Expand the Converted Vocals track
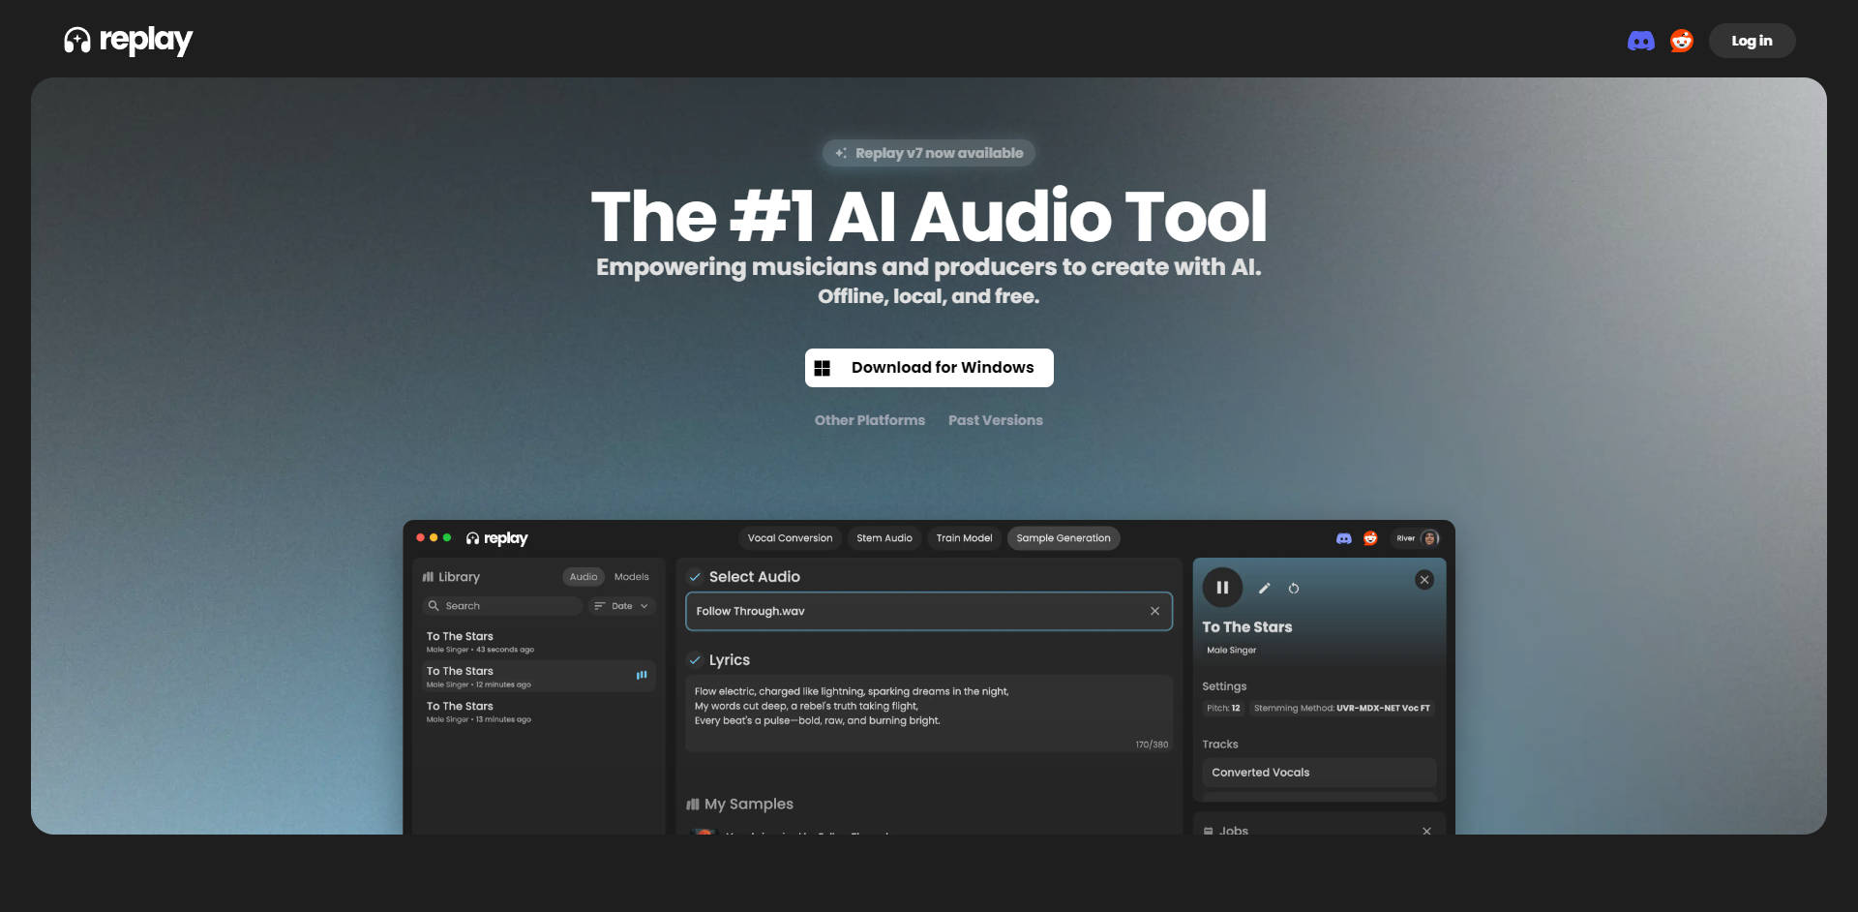Viewport: 1858px width, 912px height. [1318, 773]
